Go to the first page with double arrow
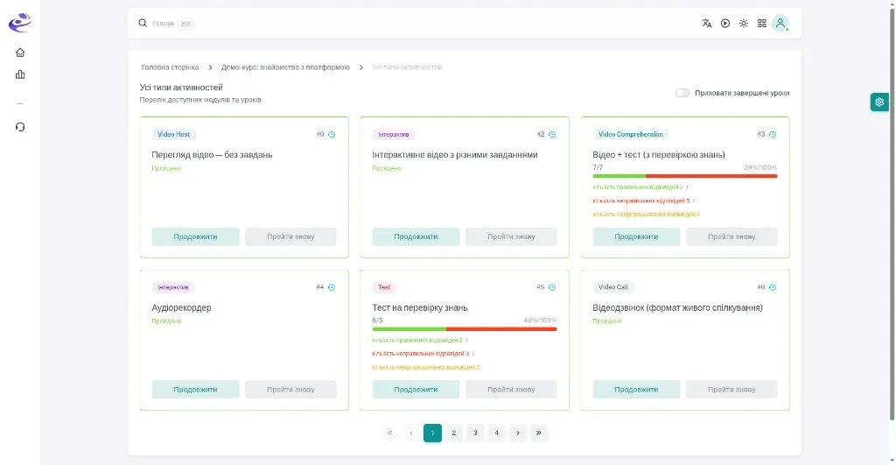 tap(389, 433)
